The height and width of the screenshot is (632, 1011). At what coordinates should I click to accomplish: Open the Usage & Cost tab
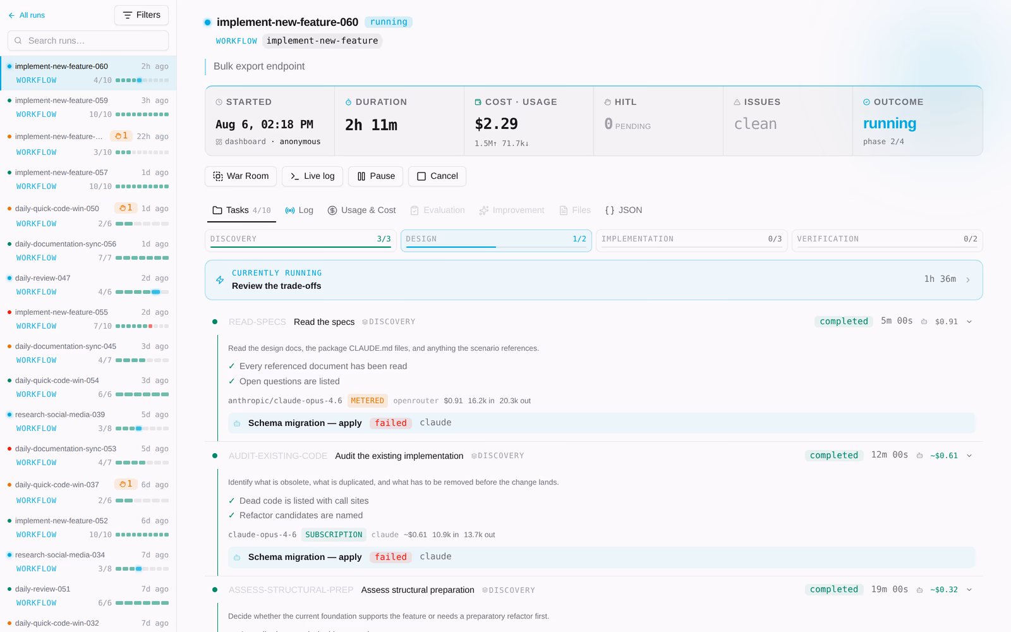(x=361, y=210)
